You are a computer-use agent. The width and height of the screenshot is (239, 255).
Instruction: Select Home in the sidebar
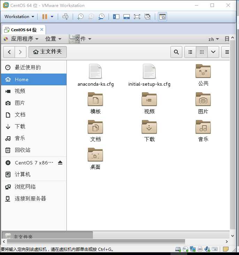[x=34, y=79]
